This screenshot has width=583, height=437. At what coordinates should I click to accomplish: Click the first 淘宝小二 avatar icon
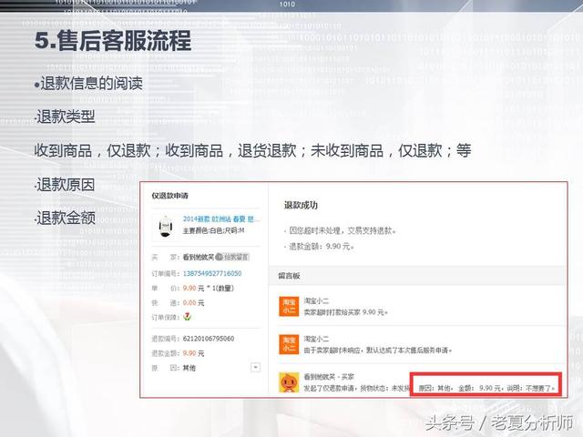point(287,306)
